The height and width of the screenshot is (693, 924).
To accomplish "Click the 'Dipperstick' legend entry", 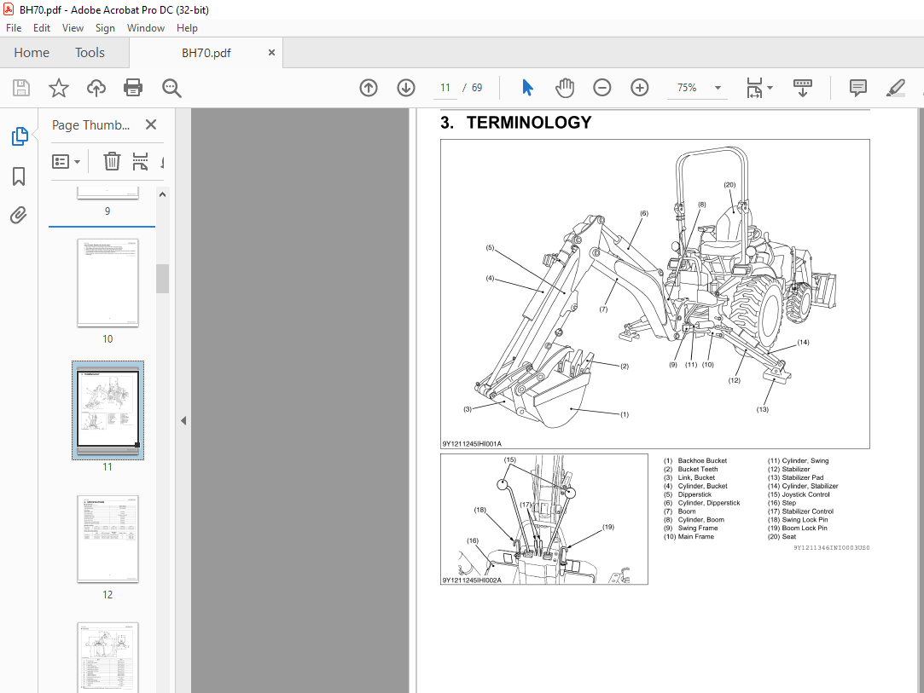I will 694,494.
